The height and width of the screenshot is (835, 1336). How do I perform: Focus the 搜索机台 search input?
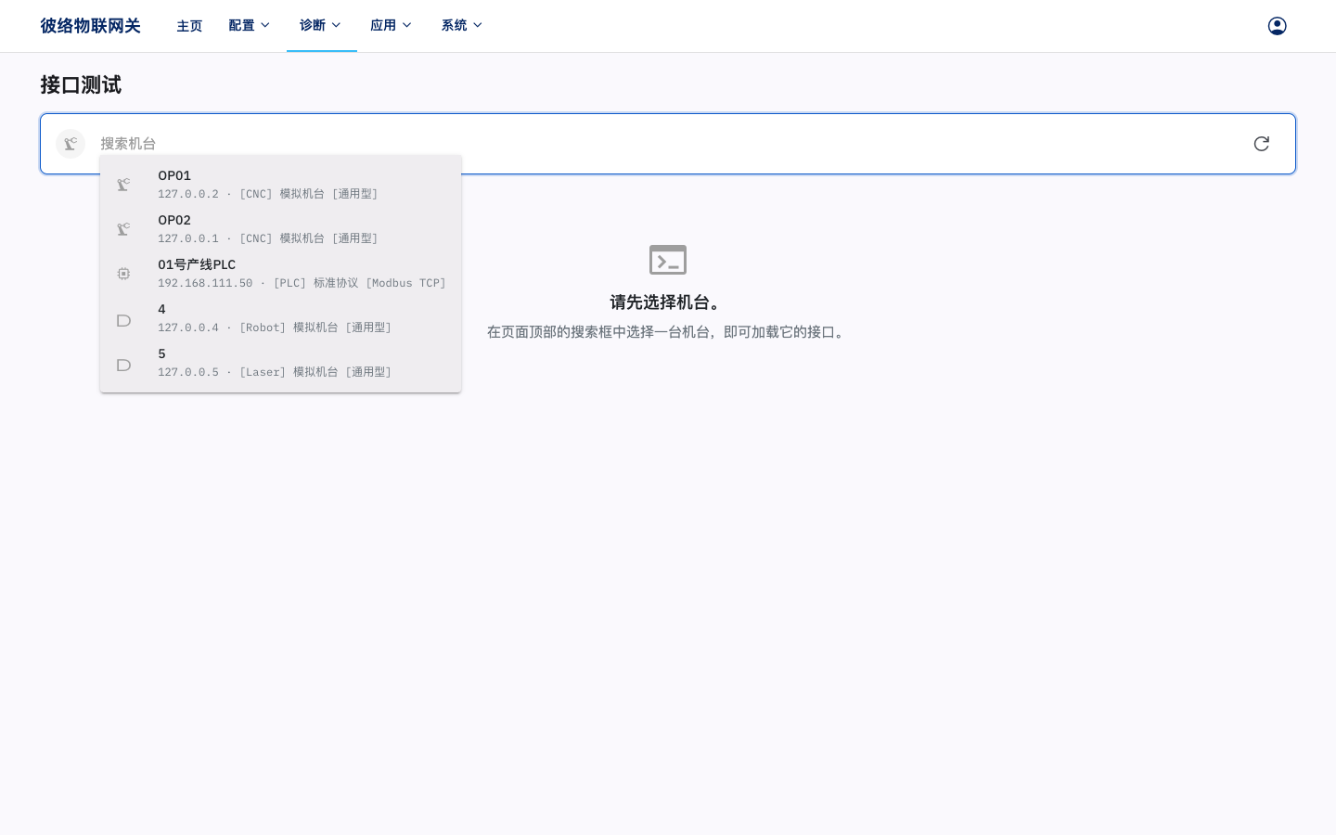[668, 144]
